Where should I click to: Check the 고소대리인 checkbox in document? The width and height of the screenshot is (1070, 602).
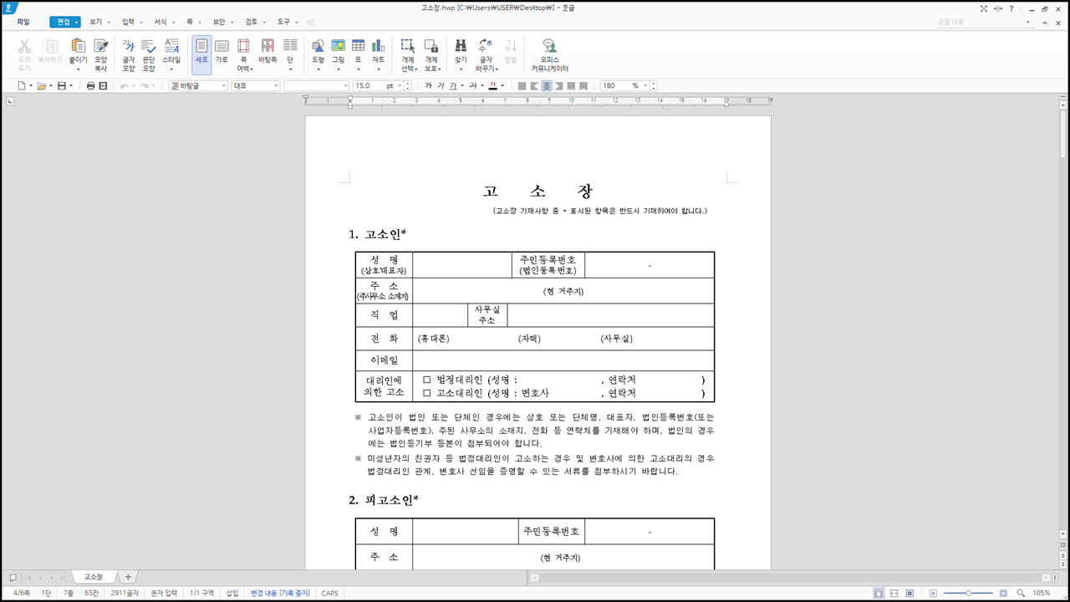click(426, 393)
